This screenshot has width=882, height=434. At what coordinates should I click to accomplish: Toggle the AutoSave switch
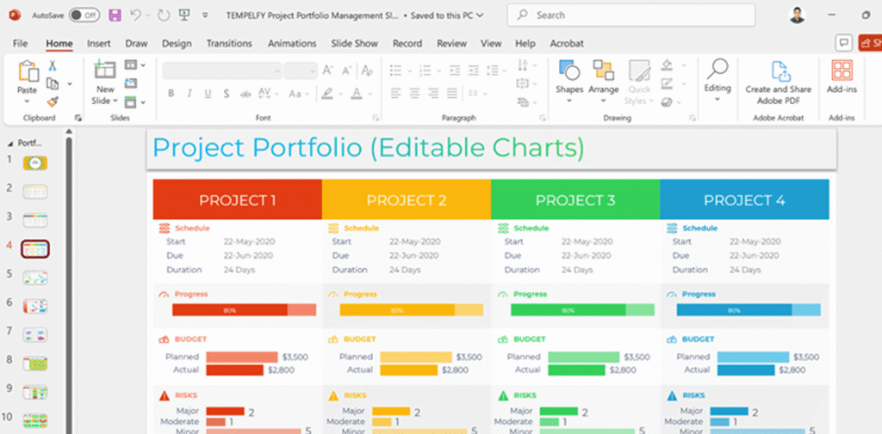point(84,15)
